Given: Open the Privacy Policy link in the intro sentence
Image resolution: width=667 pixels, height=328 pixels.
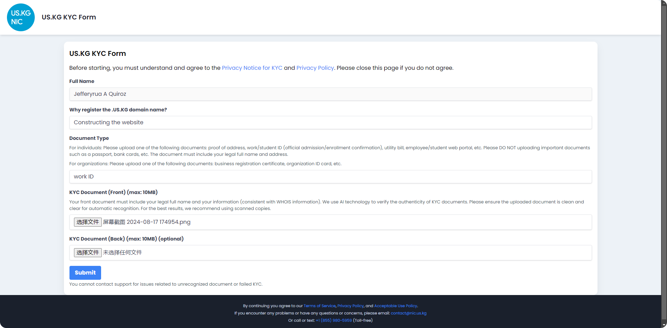Looking at the screenshot, I should 315,68.
